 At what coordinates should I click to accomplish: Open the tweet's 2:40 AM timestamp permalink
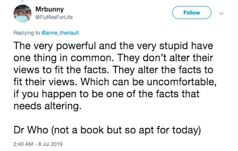point(23,144)
